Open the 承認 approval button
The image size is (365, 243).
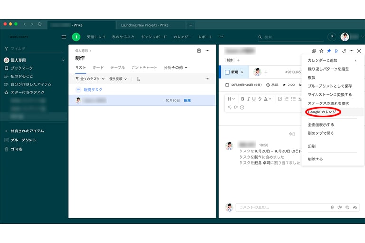pos(272,85)
